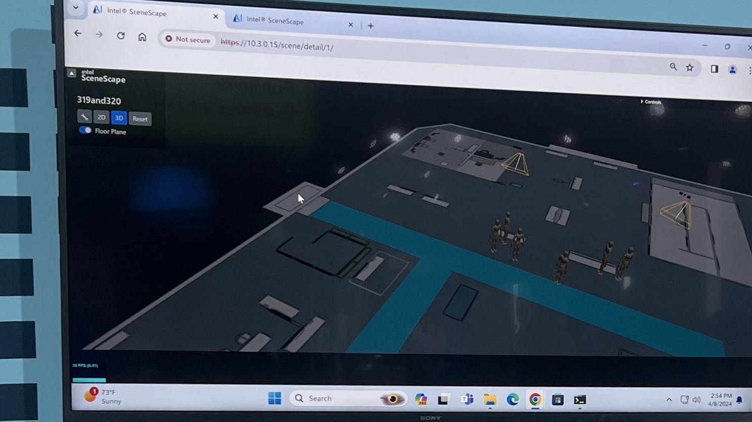Select the wrench tool in SceneScape controls
This screenshot has width=752, height=422.
[x=85, y=117]
